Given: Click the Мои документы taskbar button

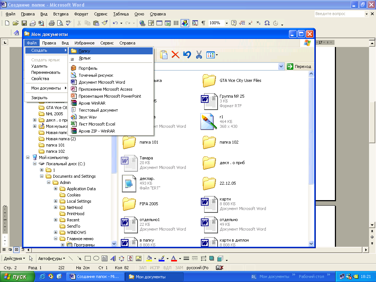Looking at the screenshot, I should coord(154,276).
